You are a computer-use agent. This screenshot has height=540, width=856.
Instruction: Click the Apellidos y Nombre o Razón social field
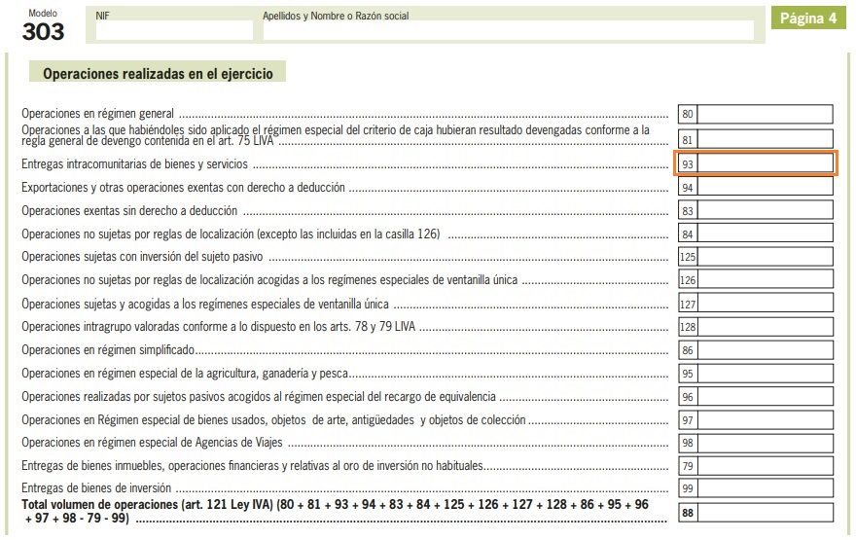pos(508,30)
